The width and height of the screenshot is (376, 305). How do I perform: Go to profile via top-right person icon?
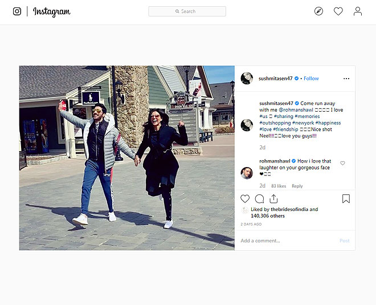[357, 11]
